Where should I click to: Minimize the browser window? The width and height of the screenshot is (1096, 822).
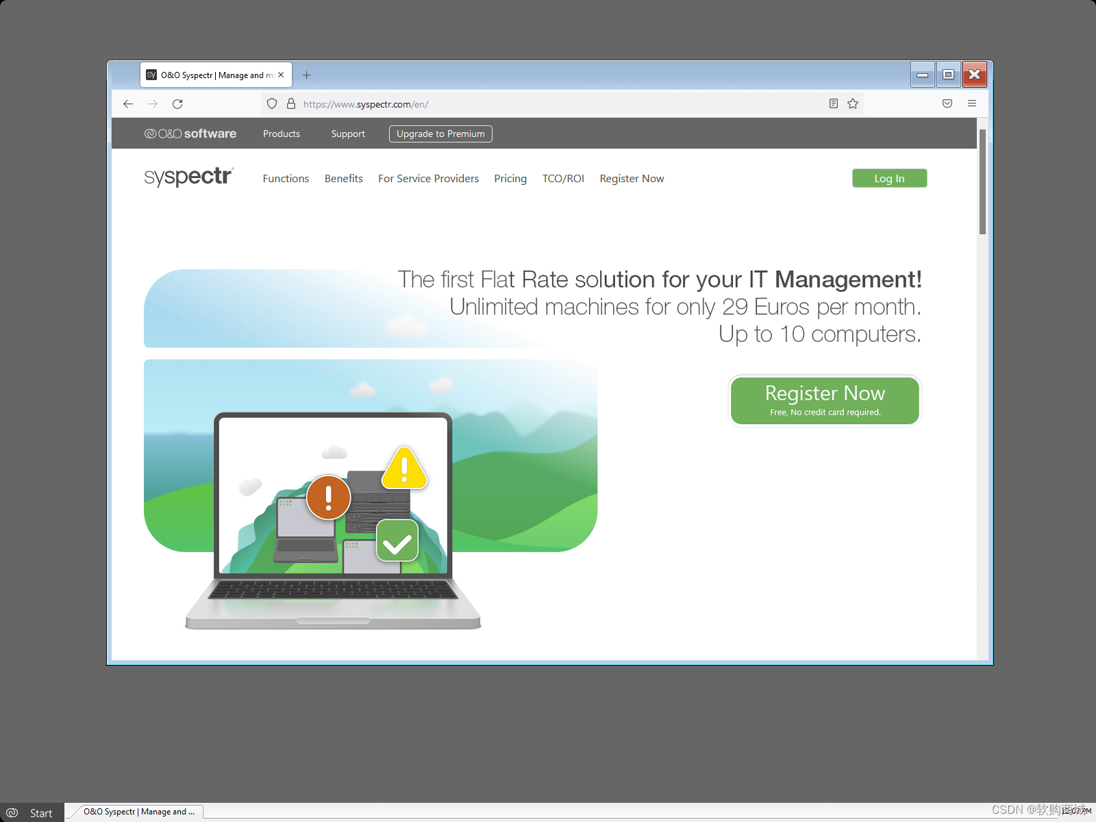(923, 75)
